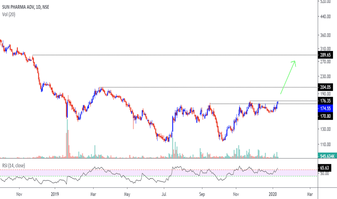337x199 pixels.
Task: Click the 50.00 RSI axis value
Action: (x=324, y=173)
